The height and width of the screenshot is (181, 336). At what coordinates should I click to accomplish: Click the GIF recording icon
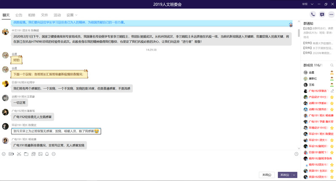tap(11, 154)
